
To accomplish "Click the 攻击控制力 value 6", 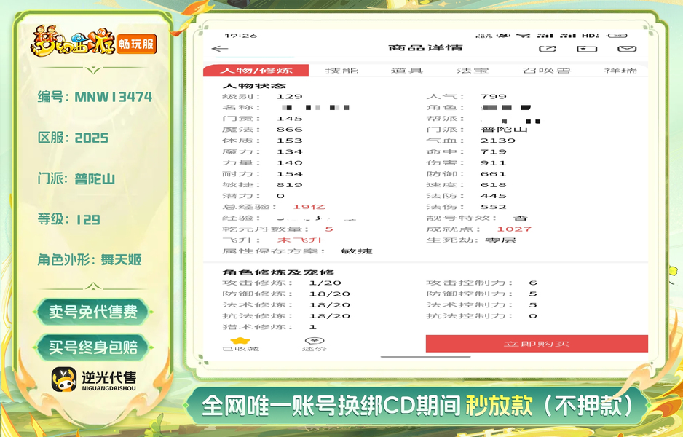I will 533,283.
